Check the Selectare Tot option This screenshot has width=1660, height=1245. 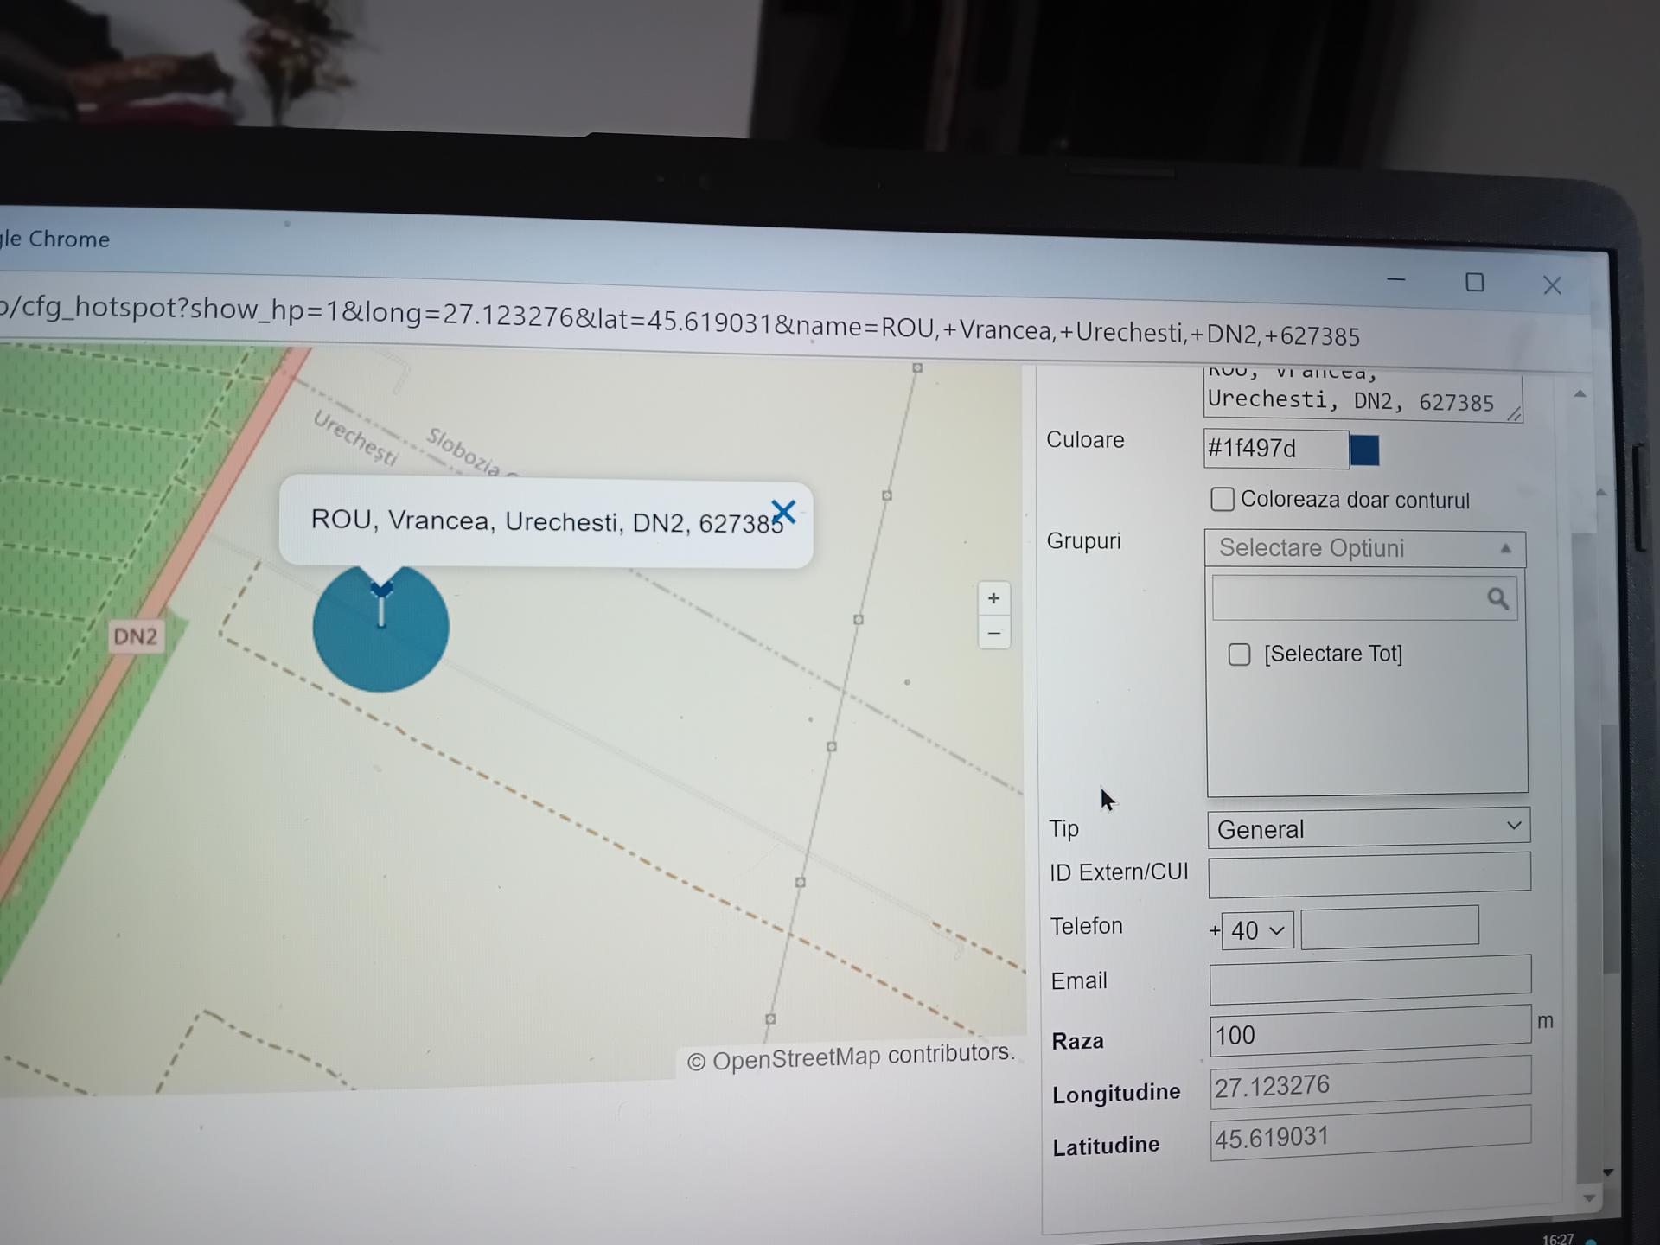coord(1239,654)
